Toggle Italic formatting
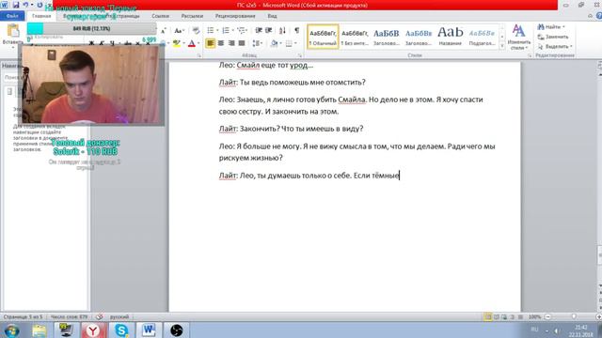This screenshot has width=602, height=338. pyautogui.click(x=102, y=43)
